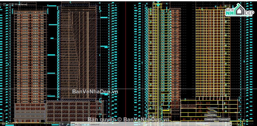257x126 pixels.
Task: Open the [-] viewport controls menu
Action: tap(2, 4)
